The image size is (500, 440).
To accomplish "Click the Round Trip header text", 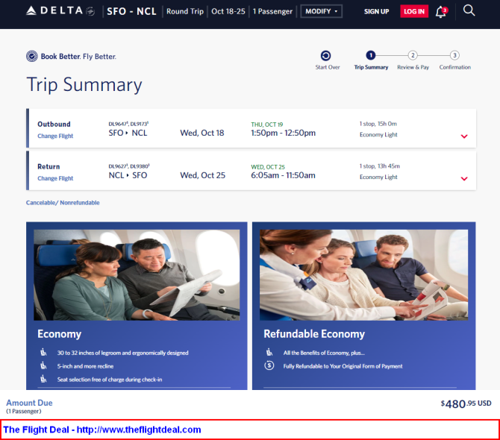I will [185, 11].
